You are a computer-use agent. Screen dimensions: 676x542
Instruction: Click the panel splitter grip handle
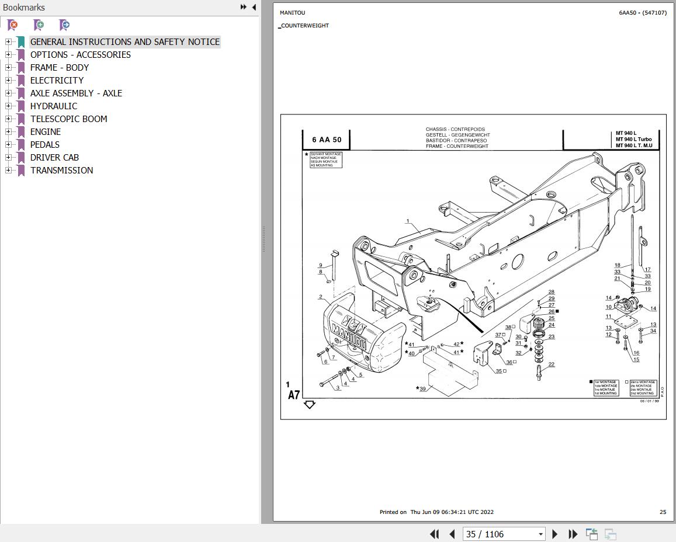point(264,239)
